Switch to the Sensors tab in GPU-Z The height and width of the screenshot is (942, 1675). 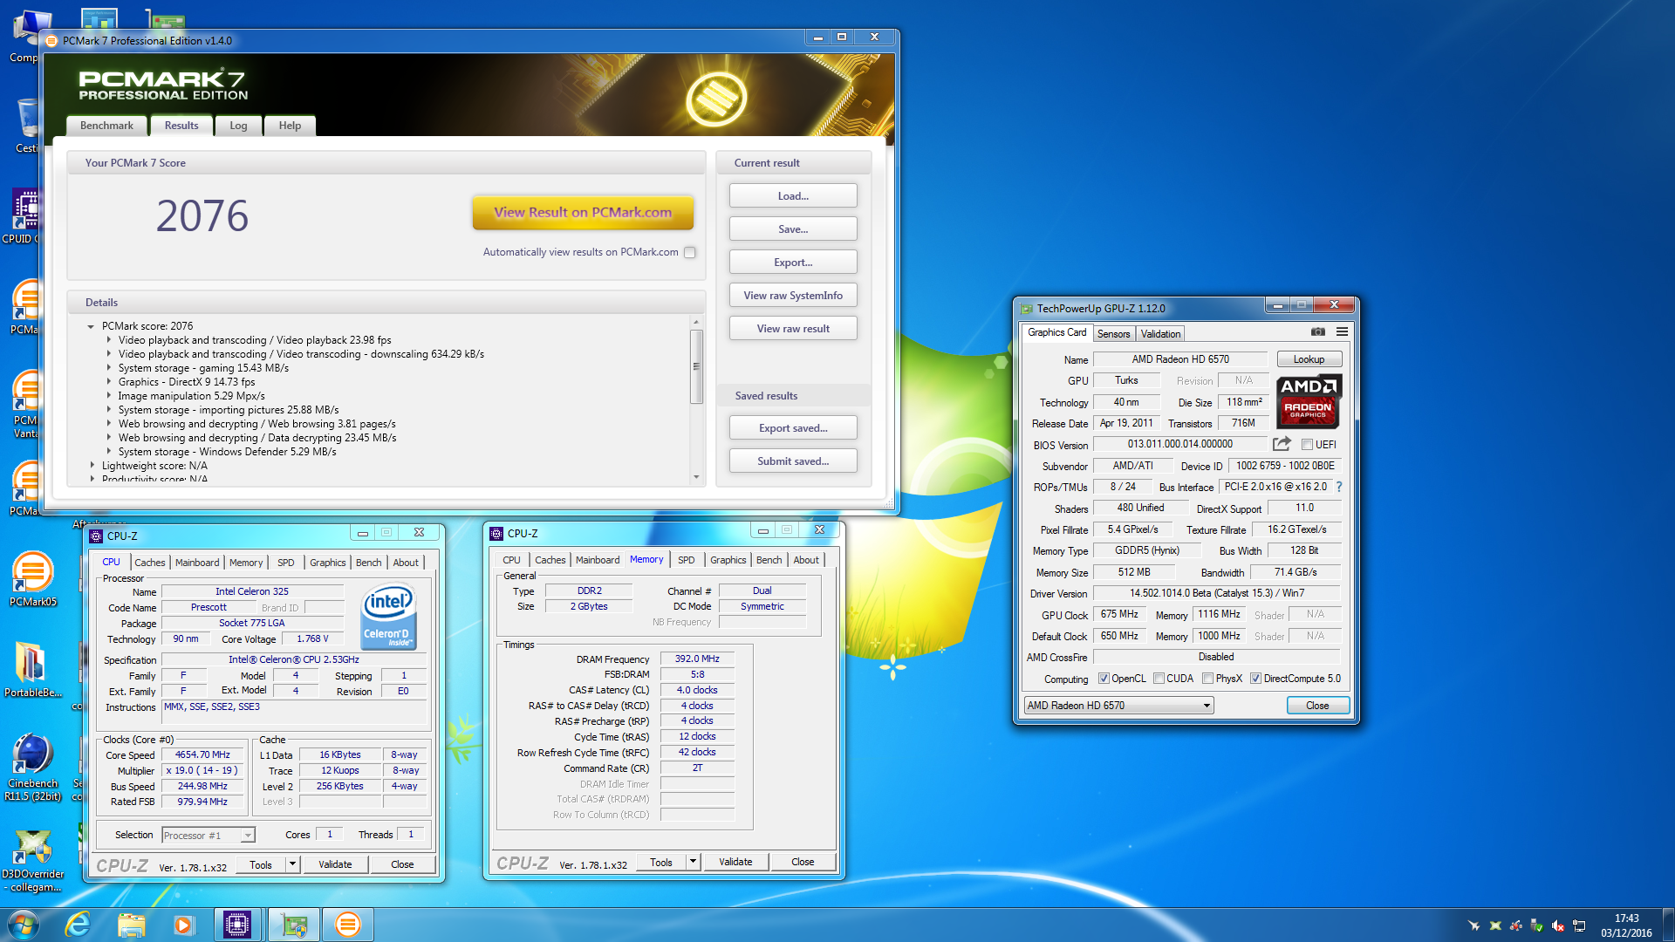(x=1113, y=334)
